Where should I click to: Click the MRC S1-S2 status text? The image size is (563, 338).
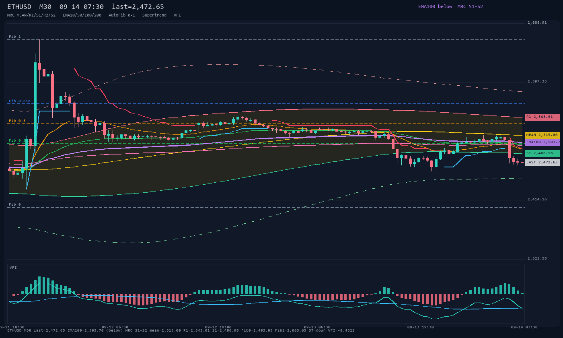(x=470, y=6)
